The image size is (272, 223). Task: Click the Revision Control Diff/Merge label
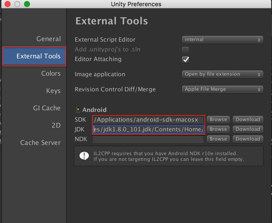coord(115,89)
